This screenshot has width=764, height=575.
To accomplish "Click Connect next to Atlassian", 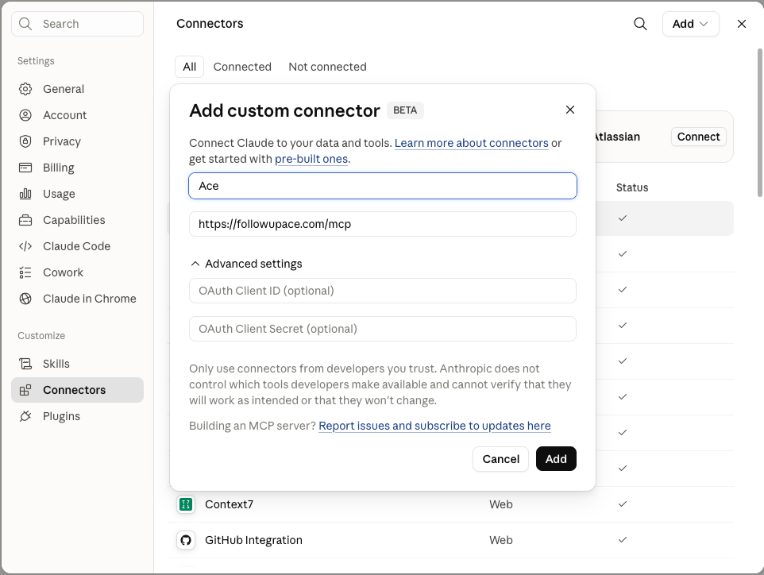I will (698, 137).
